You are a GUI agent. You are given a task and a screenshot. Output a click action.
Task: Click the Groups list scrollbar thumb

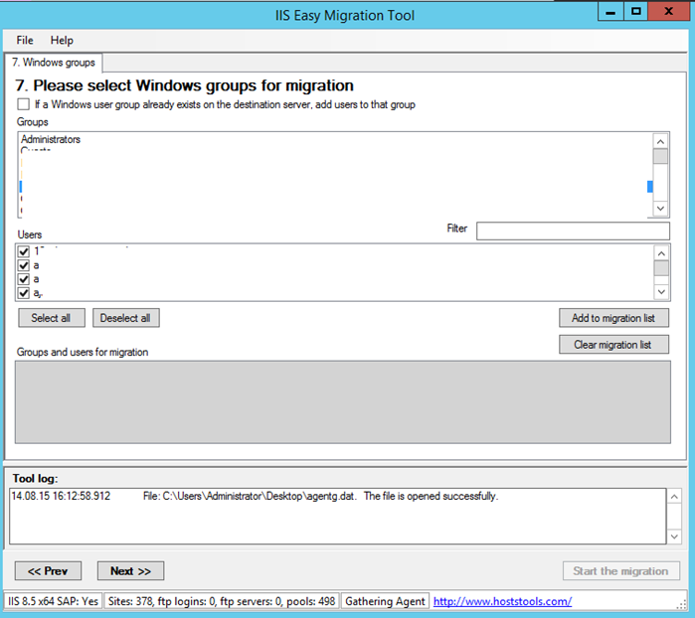click(660, 156)
